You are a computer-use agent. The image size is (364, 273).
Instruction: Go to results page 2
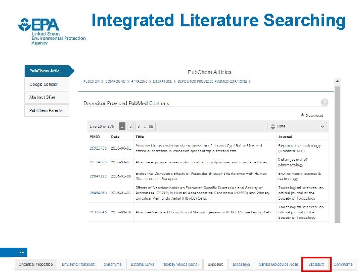pyautogui.click(x=130, y=126)
